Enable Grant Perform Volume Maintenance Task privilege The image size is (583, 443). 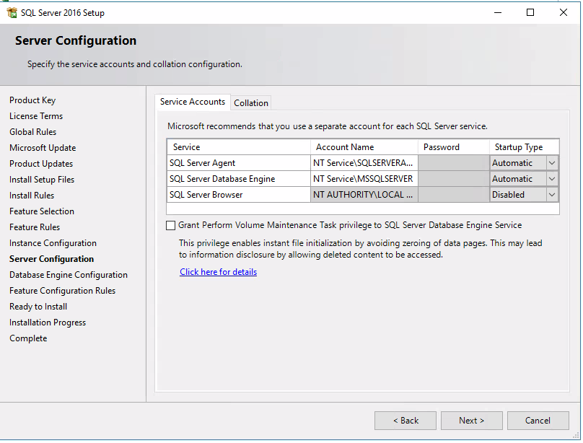[170, 225]
